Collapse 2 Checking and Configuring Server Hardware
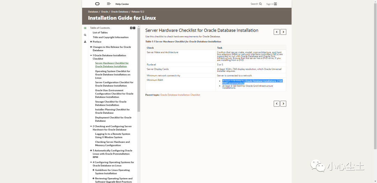The image size is (377, 183). coord(91,126)
